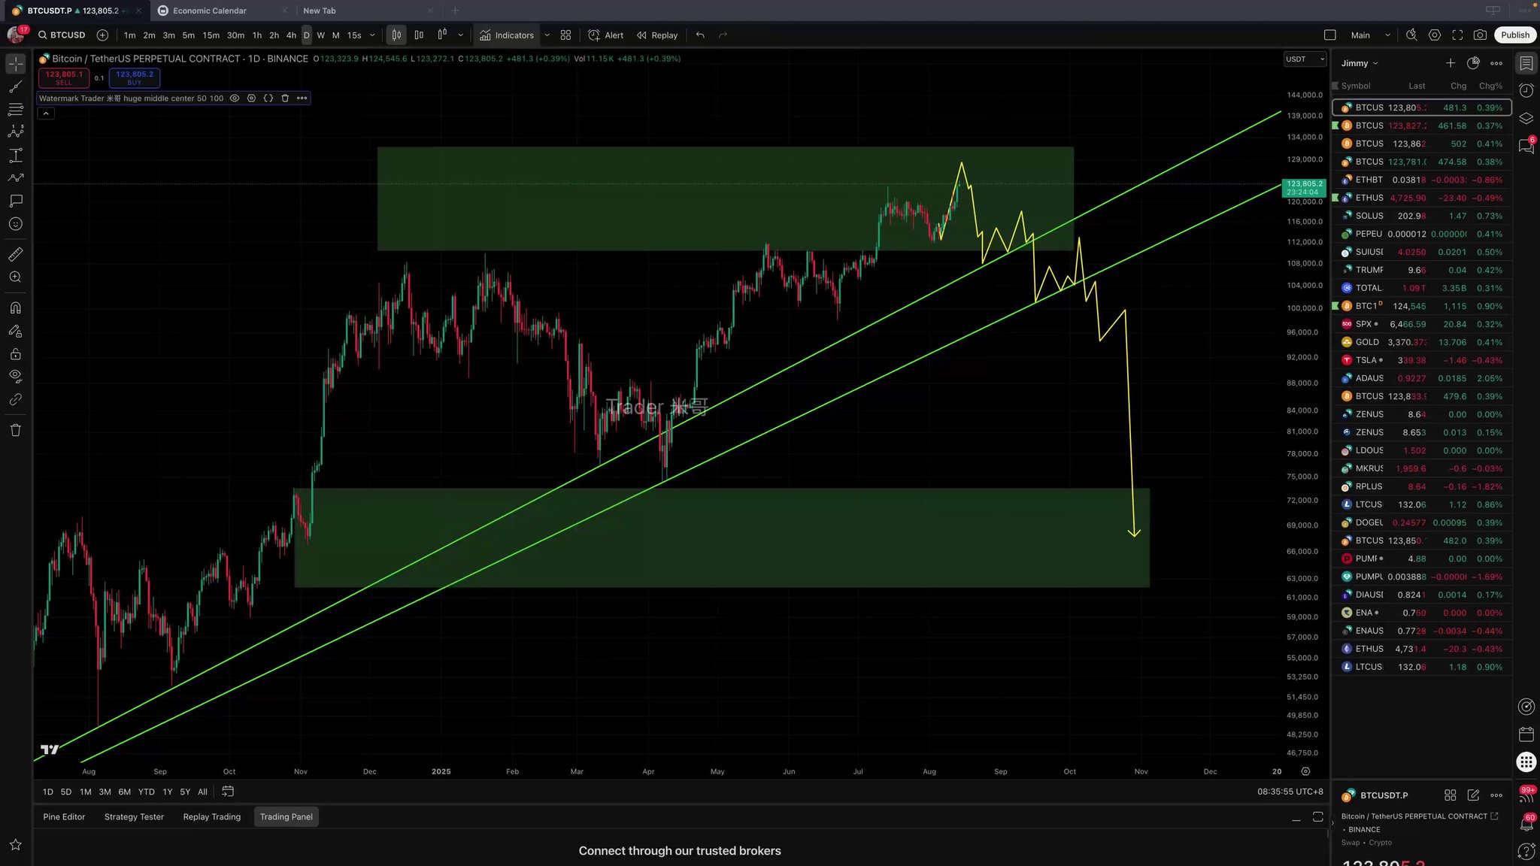Select the ruler measure tool
Image resolution: width=1540 pixels, height=866 pixels.
pyautogui.click(x=16, y=254)
